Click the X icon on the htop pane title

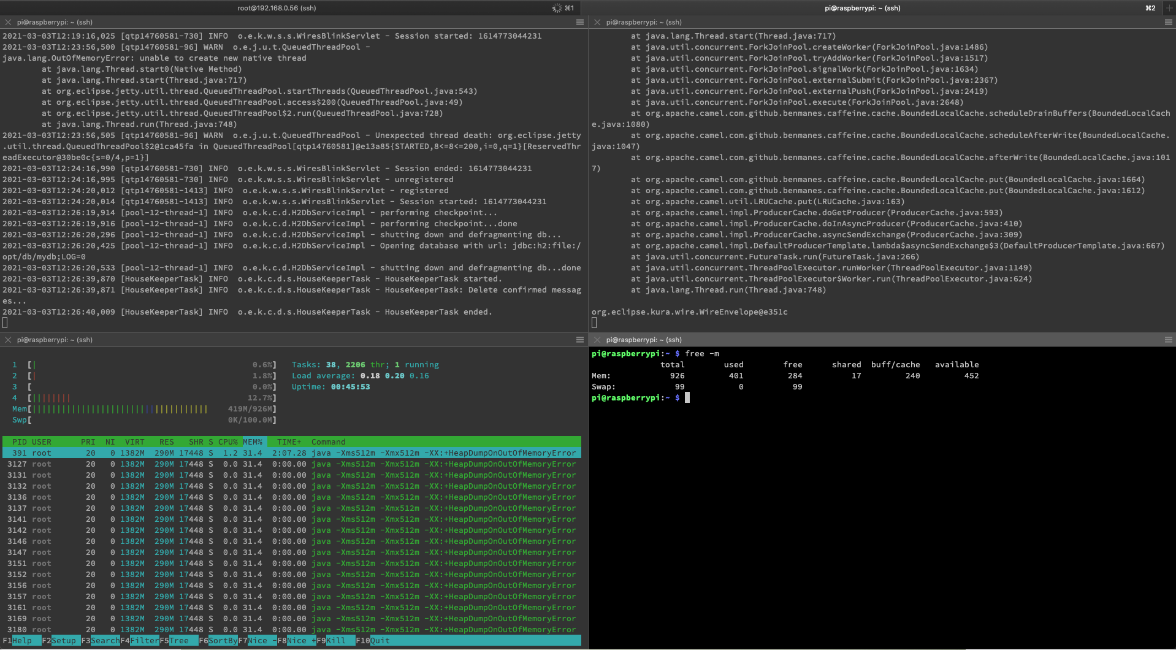[x=7, y=339]
